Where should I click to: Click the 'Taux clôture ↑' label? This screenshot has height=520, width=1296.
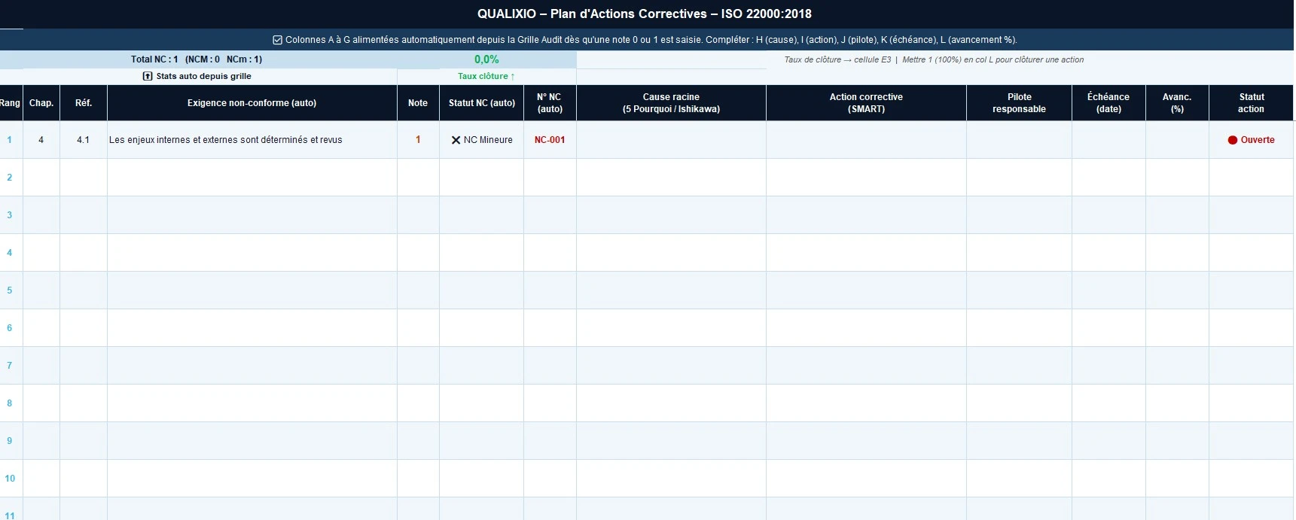point(486,76)
